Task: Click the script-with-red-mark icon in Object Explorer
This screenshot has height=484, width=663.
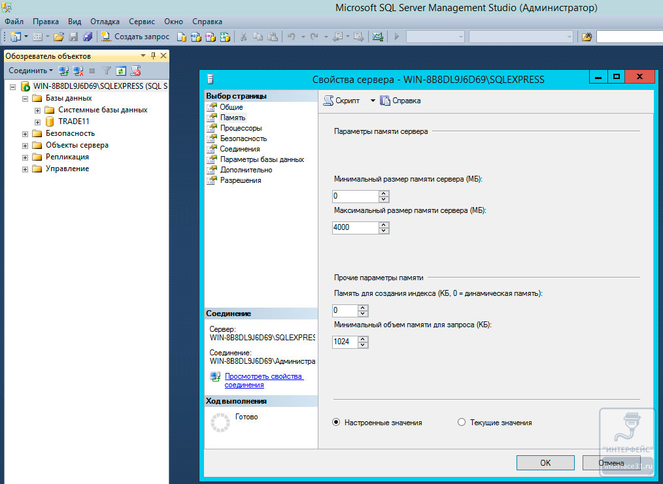Action: point(135,71)
